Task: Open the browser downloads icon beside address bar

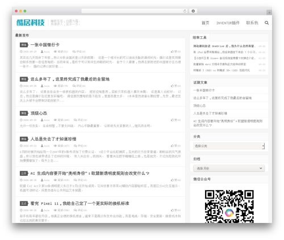Action: pos(193,11)
